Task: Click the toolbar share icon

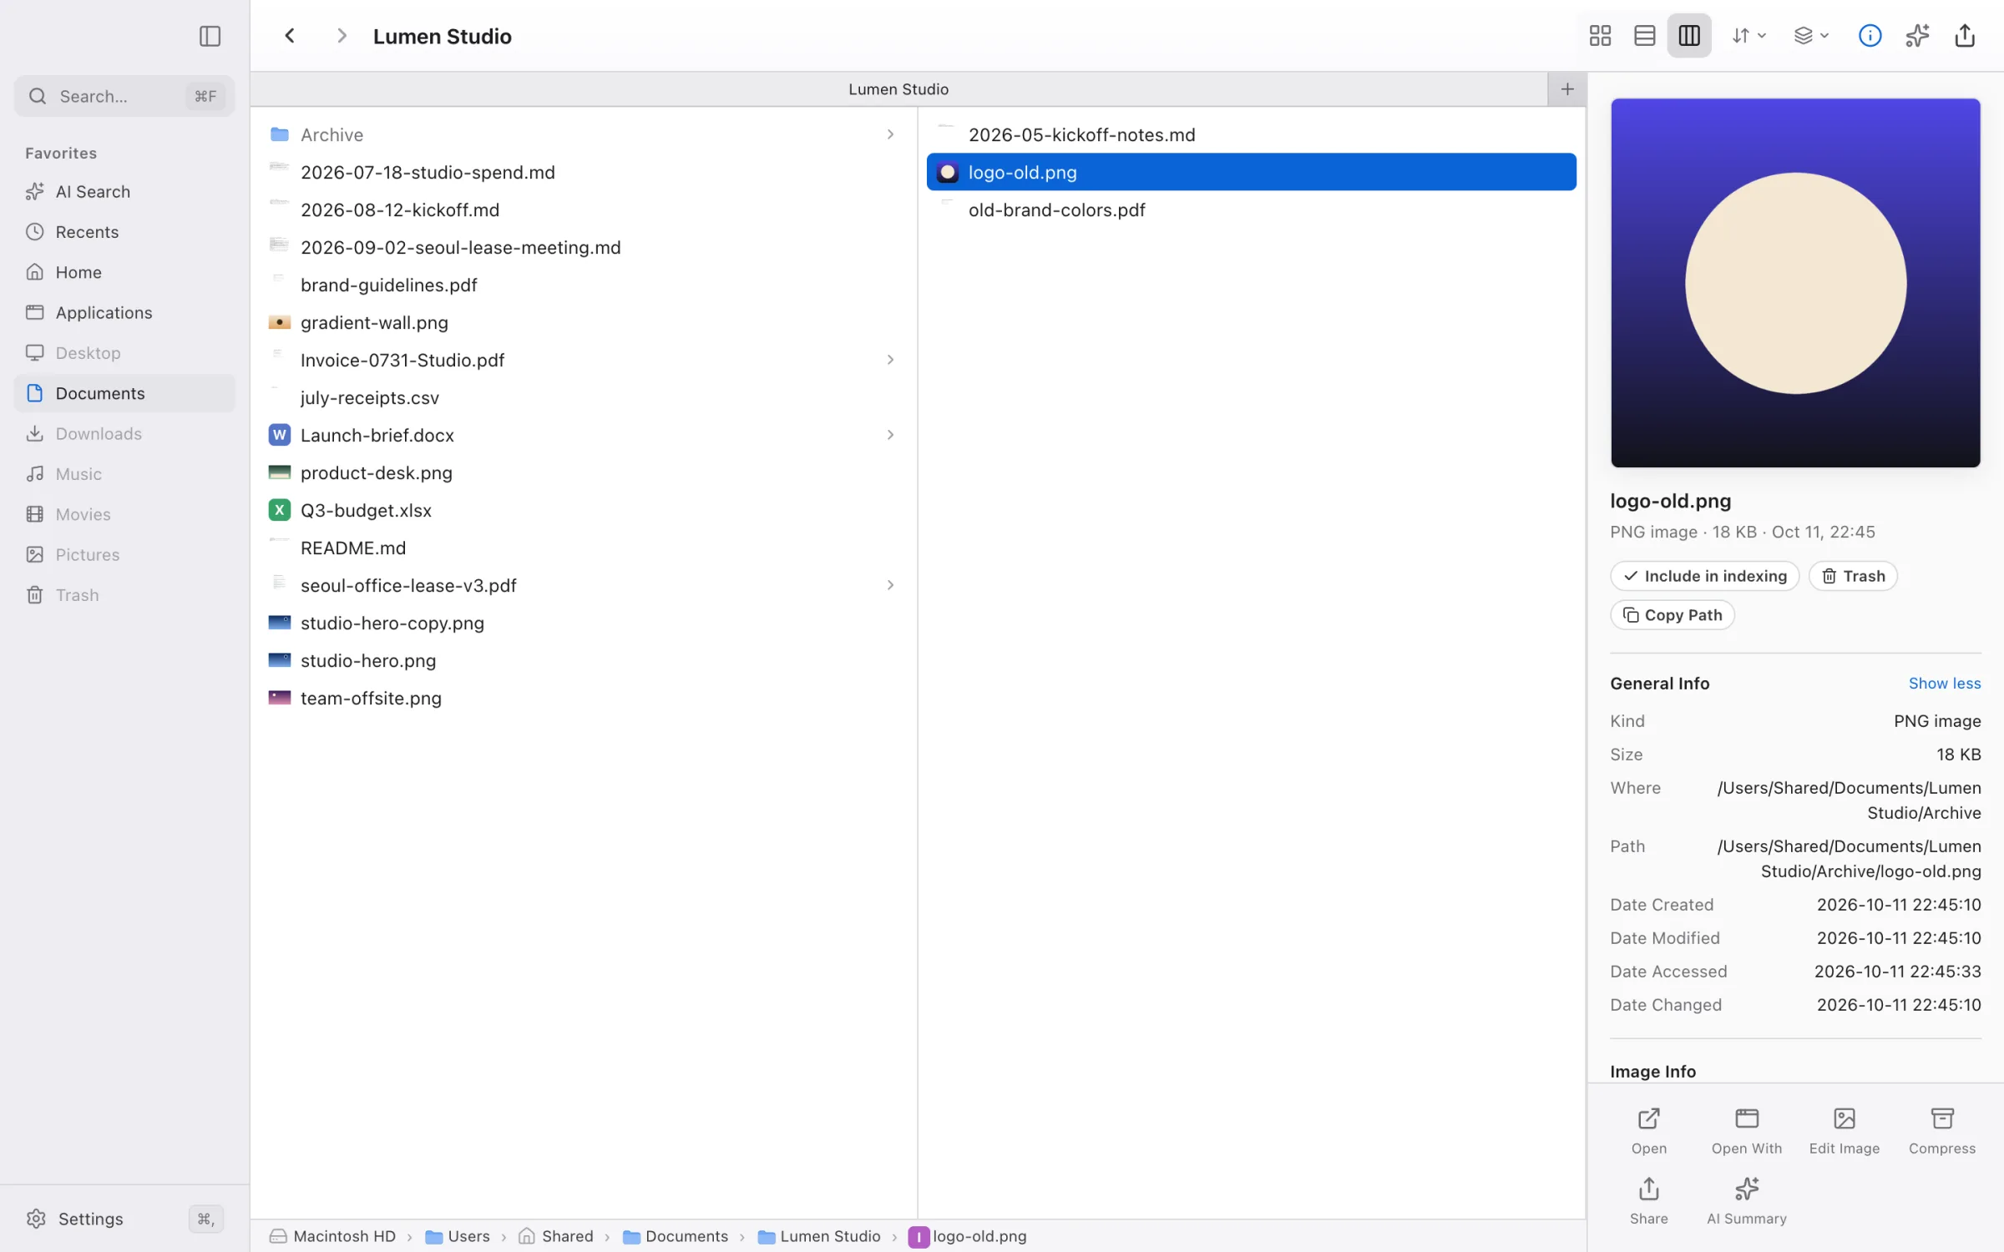Action: pos(1965,36)
